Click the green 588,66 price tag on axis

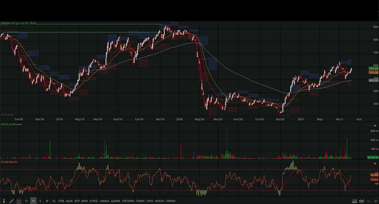[373, 68]
